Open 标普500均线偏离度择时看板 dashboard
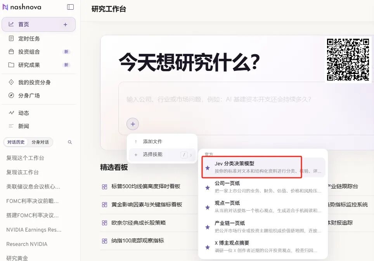Screen dimensions: 374x261 click(x=146, y=187)
